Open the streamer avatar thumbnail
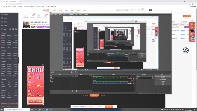The height and width of the screenshot is (111, 197). (26, 24)
